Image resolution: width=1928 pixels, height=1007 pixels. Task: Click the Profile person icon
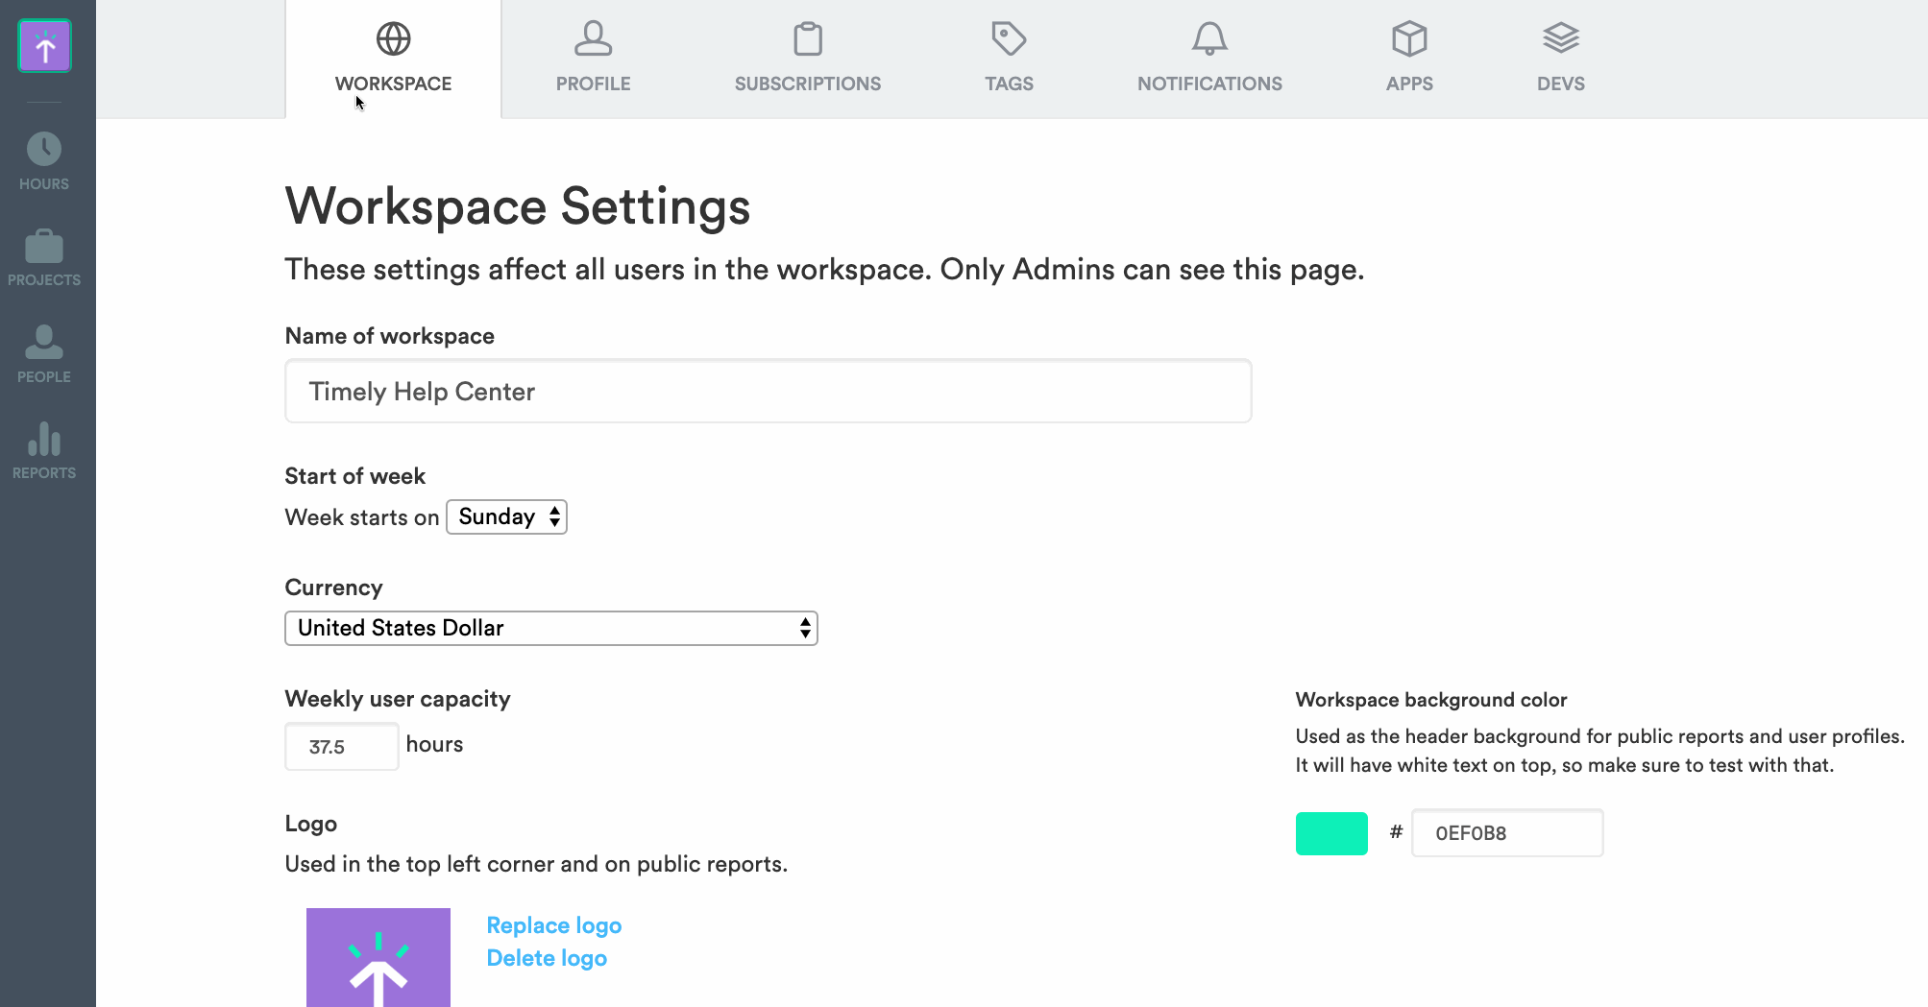(593, 39)
